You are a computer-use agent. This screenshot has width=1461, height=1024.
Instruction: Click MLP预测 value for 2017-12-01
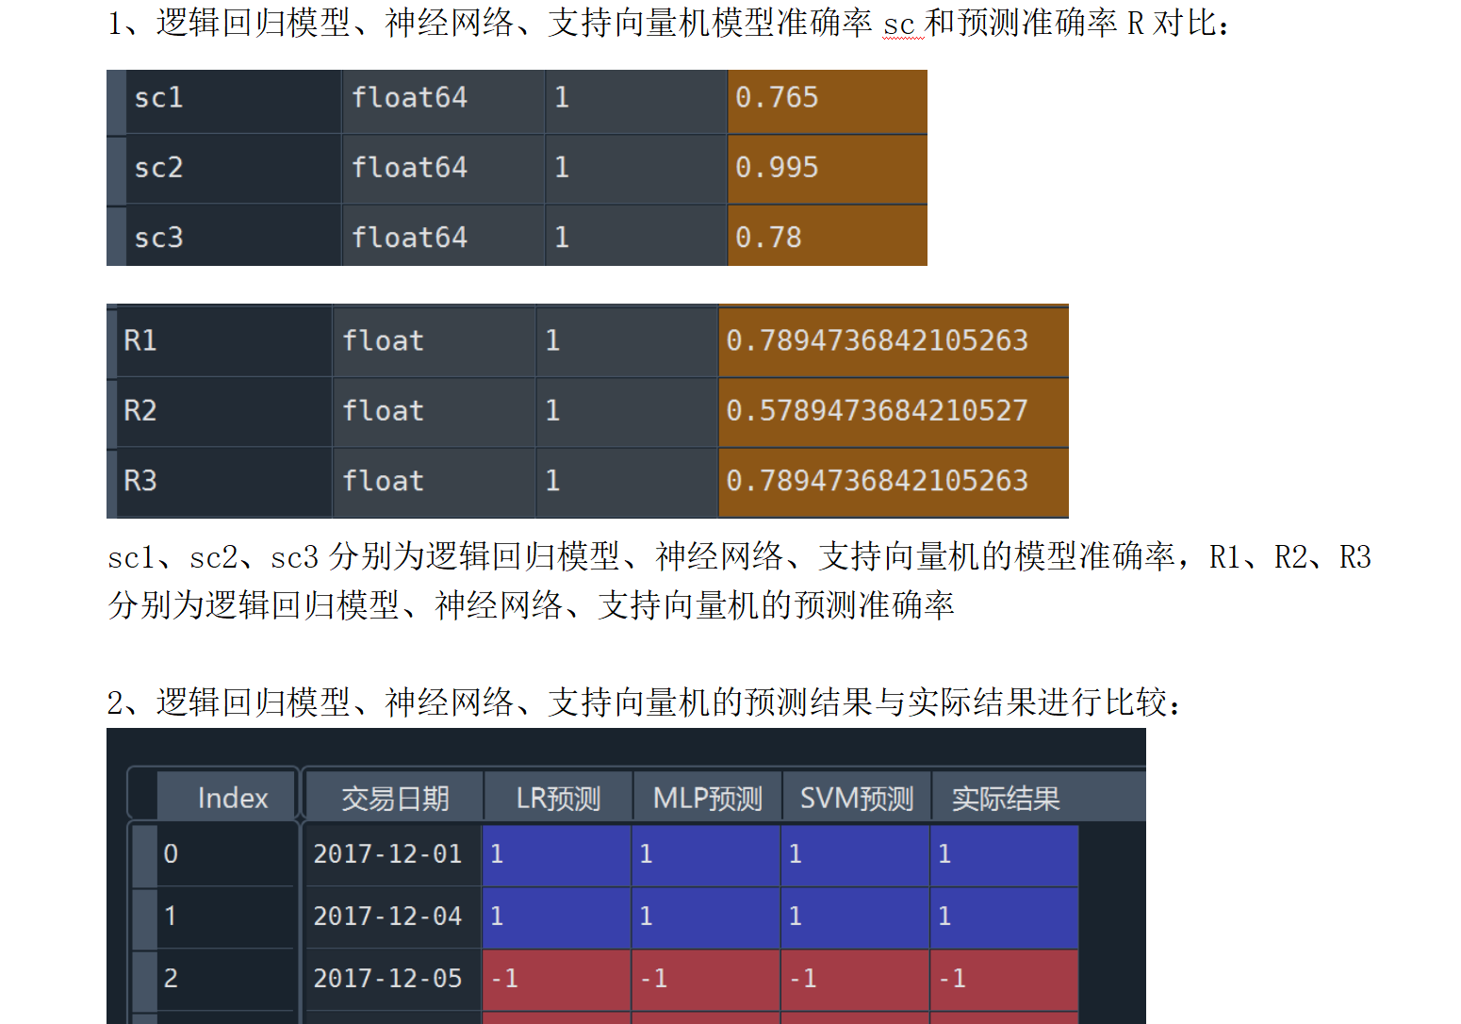pyautogui.click(x=706, y=855)
